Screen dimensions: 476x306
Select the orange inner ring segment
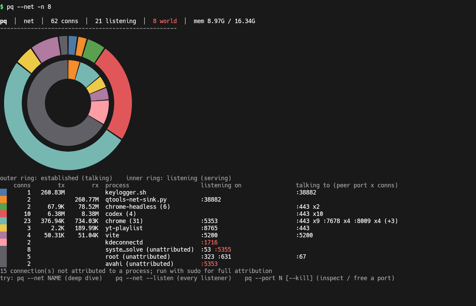click(x=73, y=70)
